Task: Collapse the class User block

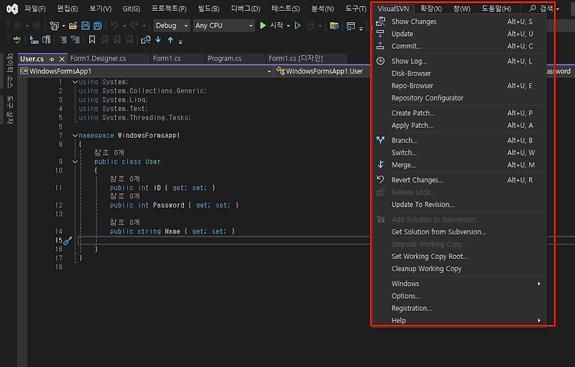Action: coord(75,162)
